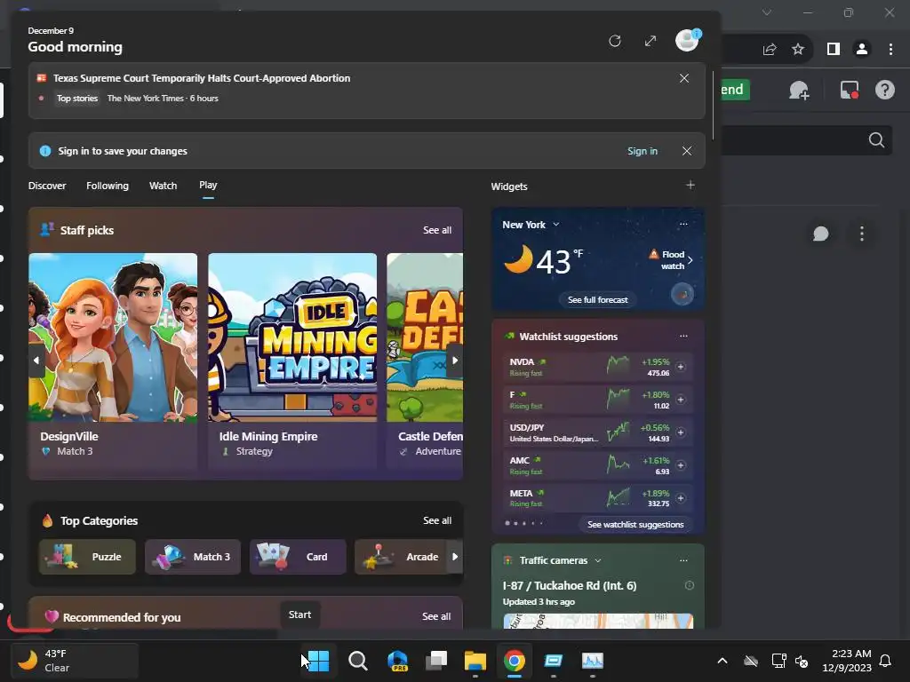910x682 pixels.
Task: Dismiss the Texas Supreme Court news card
Action: (684, 78)
